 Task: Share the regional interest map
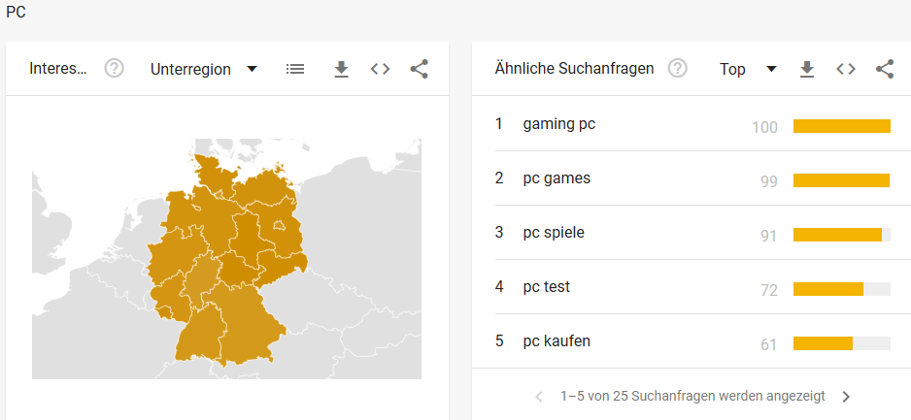pyautogui.click(x=419, y=69)
